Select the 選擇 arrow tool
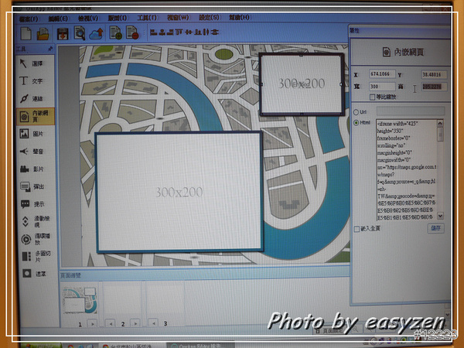 point(32,63)
